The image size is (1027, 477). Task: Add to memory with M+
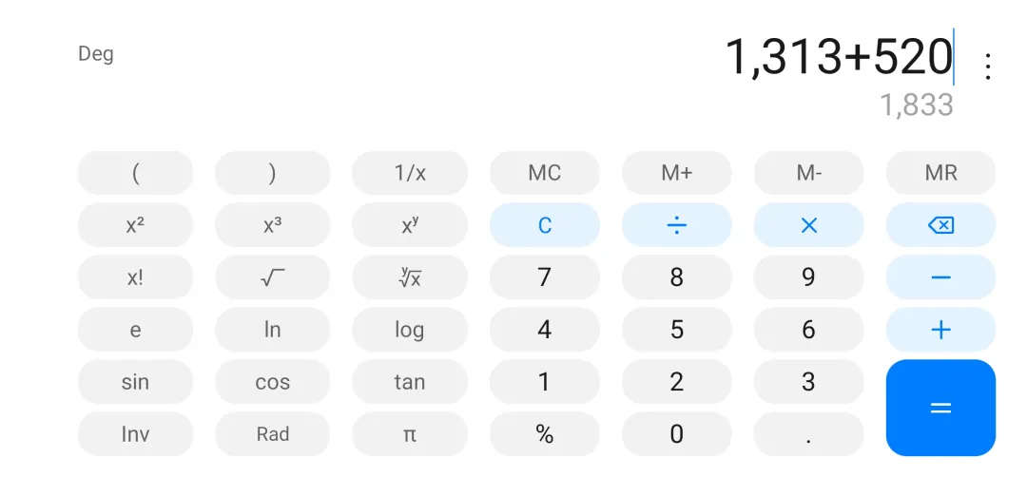pos(676,173)
